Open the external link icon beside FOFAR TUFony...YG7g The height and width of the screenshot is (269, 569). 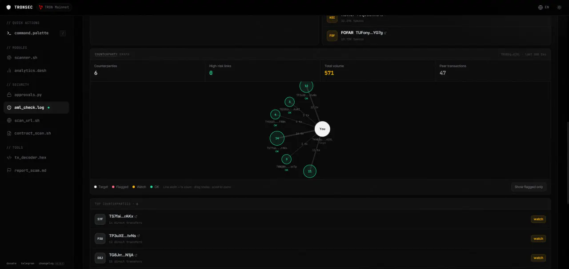click(x=385, y=33)
